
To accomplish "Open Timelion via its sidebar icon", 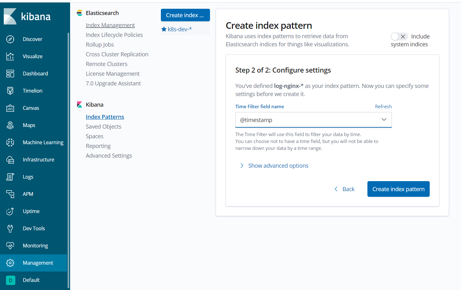I will [10, 91].
